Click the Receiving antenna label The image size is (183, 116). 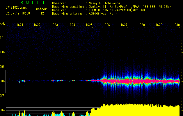pos(67,14)
